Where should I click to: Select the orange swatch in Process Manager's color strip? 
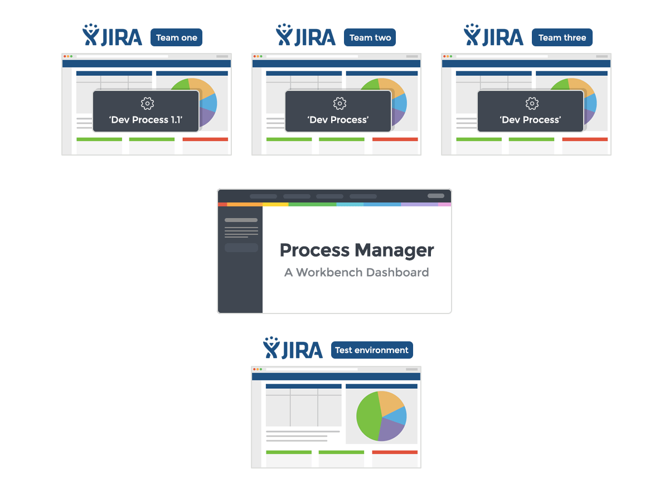click(245, 205)
